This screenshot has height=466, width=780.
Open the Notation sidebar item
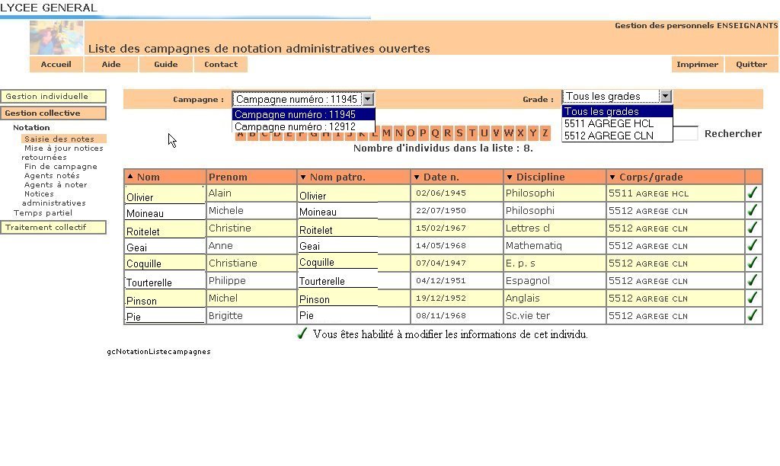pyautogui.click(x=31, y=127)
